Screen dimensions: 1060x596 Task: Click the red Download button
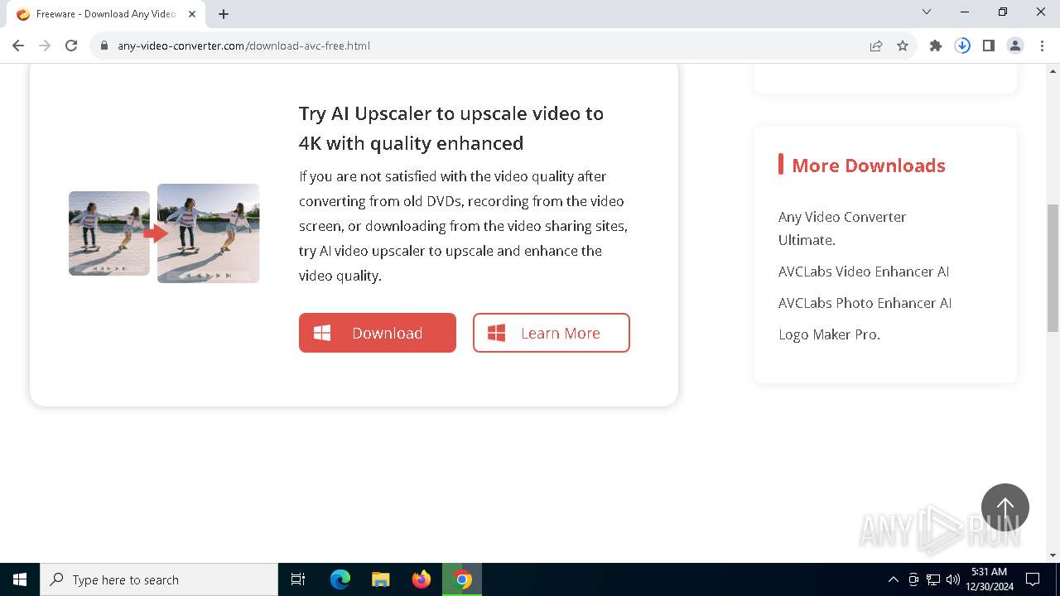coord(378,333)
